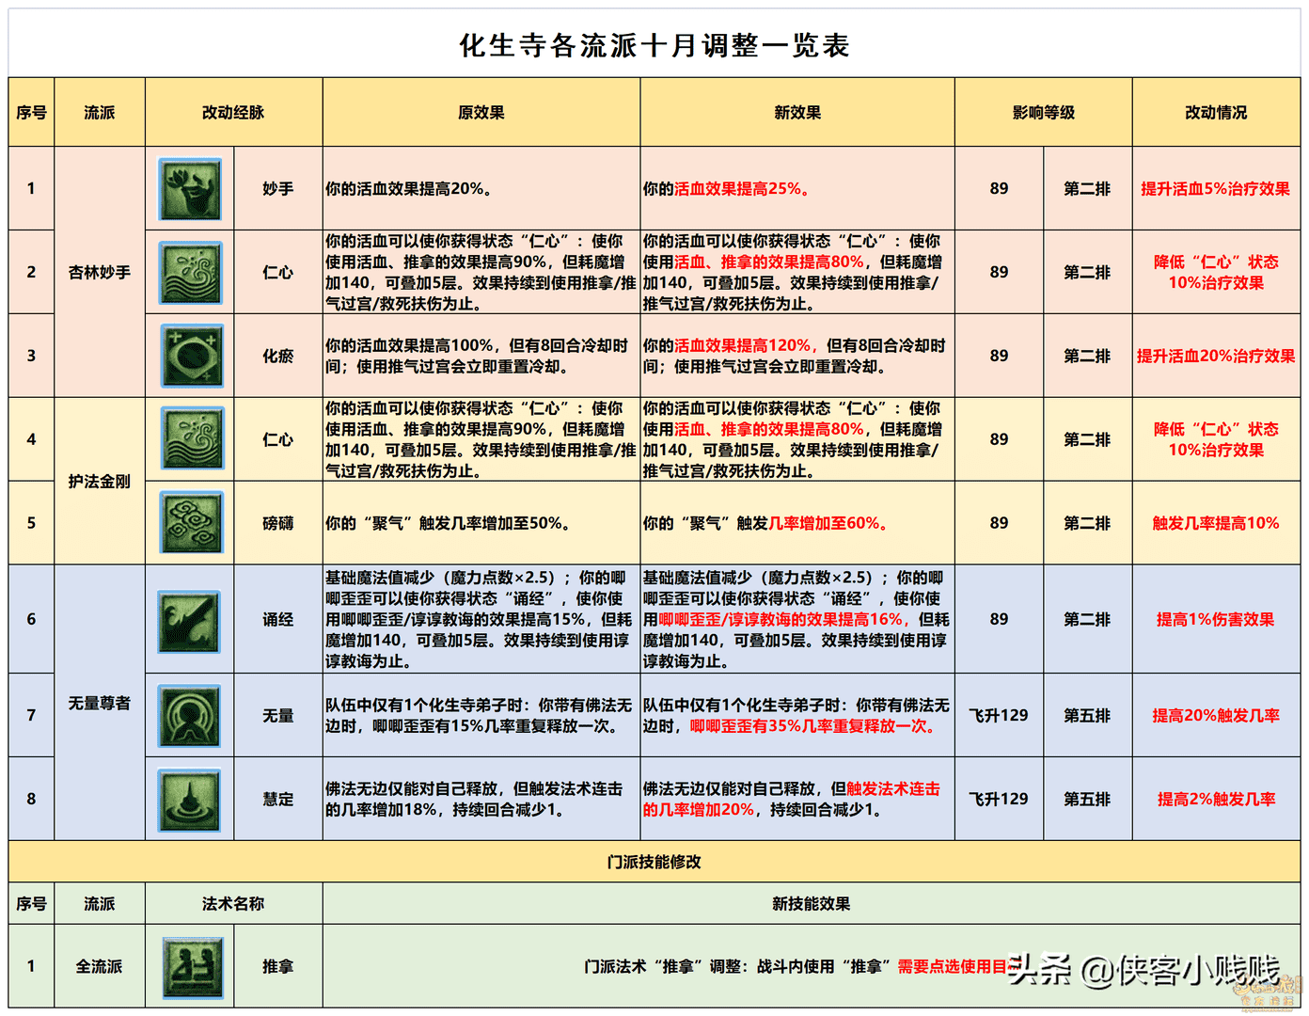This screenshot has width=1309, height=1016.
Task: Click the 无量尊者 school cell
Action: (x=100, y=703)
